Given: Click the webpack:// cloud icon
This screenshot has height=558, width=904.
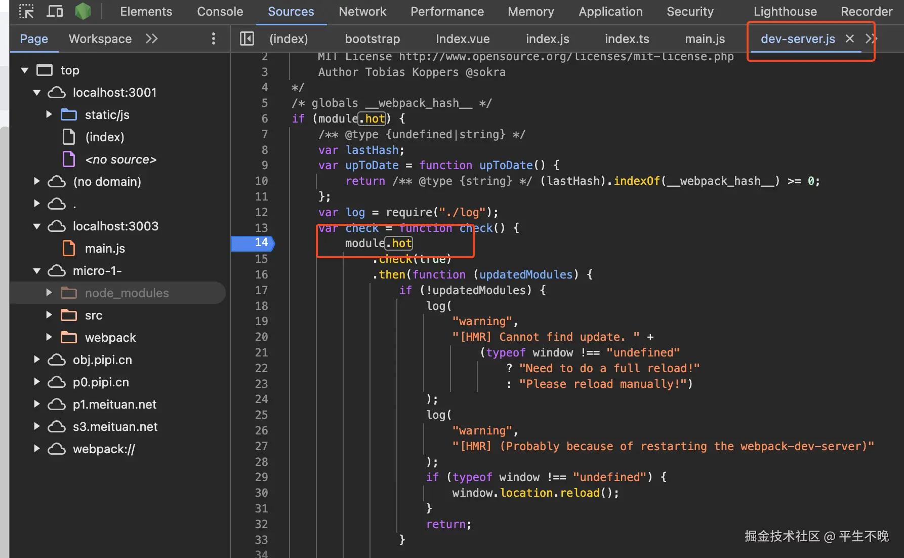Looking at the screenshot, I should tap(57, 449).
